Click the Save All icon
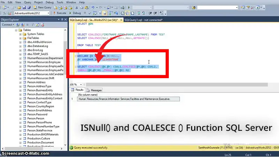Screen dimensions: 279x157 (29, 7)
